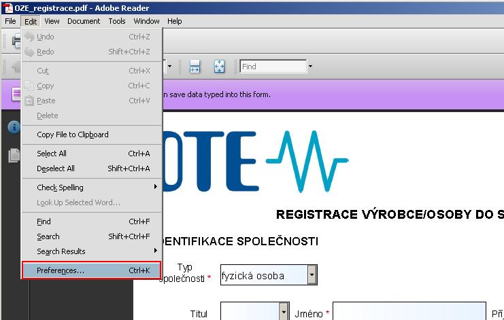Click inside the Find text box
Image resolution: width=504 pixels, height=320 pixels.
[x=273, y=67]
